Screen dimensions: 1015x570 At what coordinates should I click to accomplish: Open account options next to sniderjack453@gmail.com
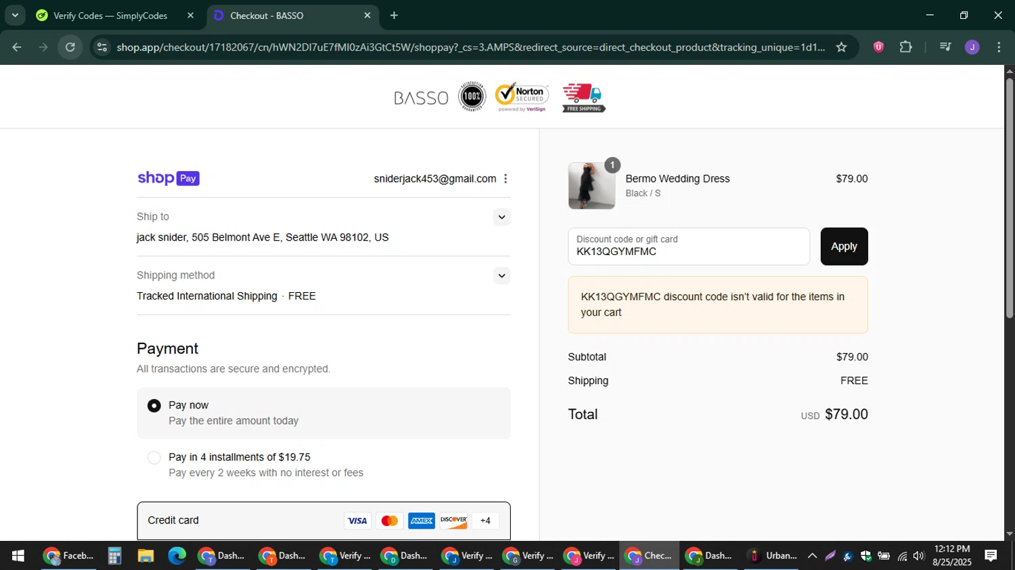[x=505, y=179]
